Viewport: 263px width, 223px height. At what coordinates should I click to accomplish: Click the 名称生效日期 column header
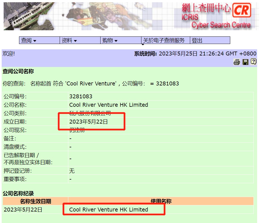coord(35,201)
